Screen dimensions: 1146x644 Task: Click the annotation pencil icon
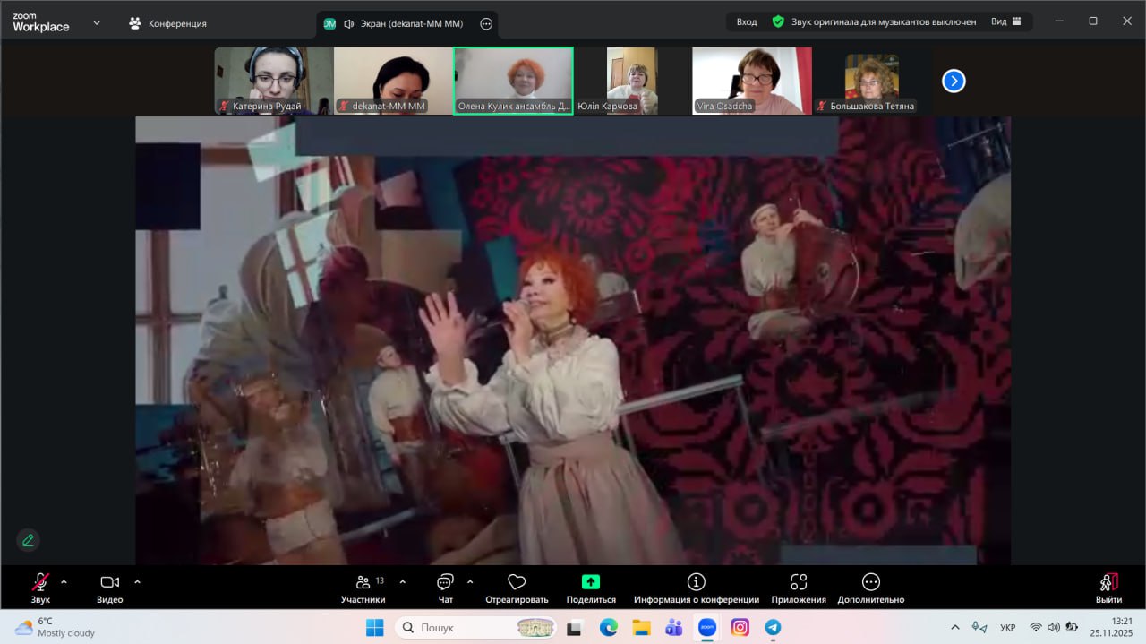(x=28, y=540)
